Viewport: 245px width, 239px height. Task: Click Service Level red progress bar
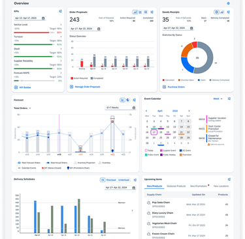[31, 33]
